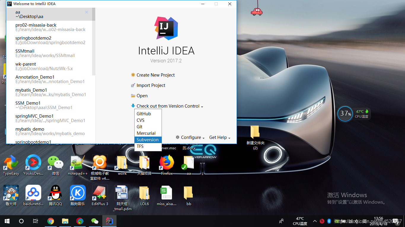Viewport: 405px width, 227px height.
Task: Open 微信 WeChat desktop shortcut
Action: (55, 165)
